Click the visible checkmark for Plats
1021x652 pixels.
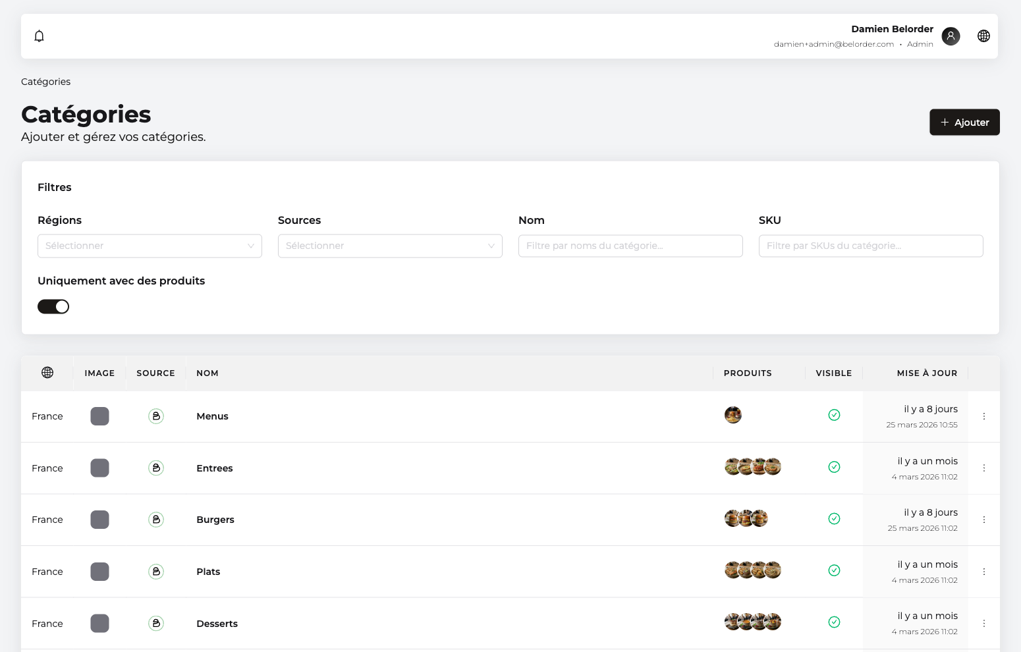[834, 570]
